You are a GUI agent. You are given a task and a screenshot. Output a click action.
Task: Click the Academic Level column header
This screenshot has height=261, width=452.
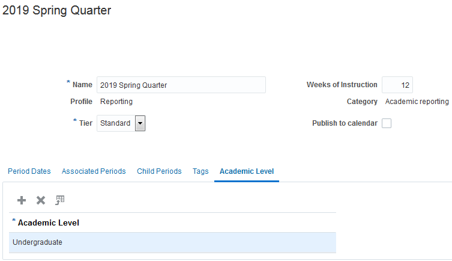tap(49, 223)
